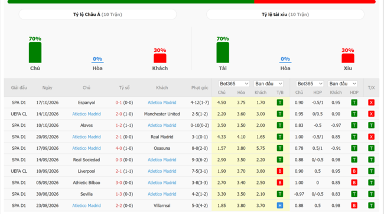The height and width of the screenshot is (214, 384).
Task: Click the Ngày column header
Action: (47, 88)
